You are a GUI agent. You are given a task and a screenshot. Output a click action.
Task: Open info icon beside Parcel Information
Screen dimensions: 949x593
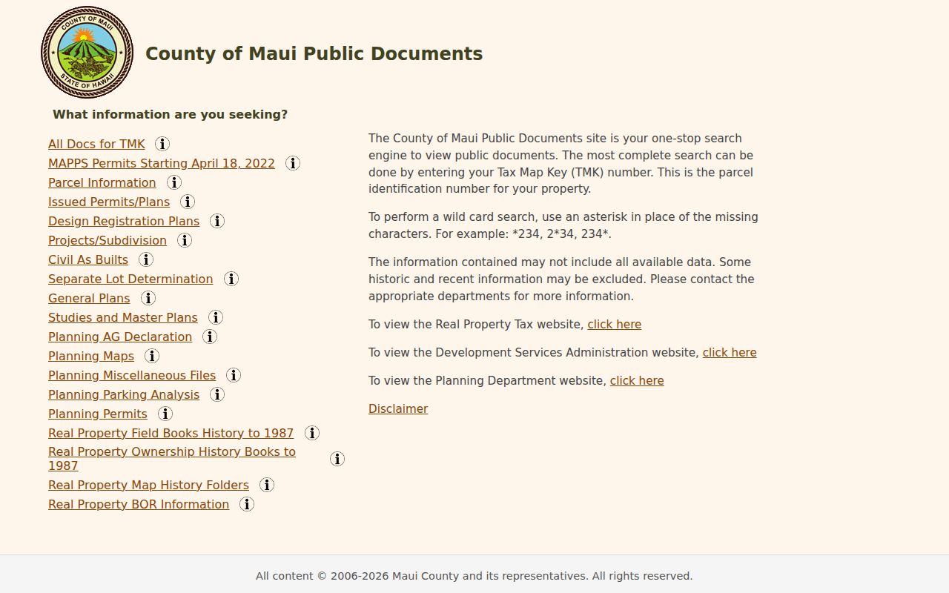174,182
